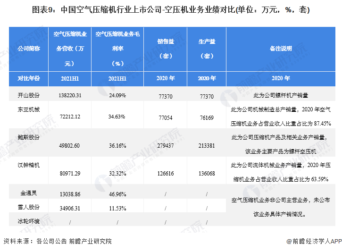
Task: Click the @前瞻经济学人APP credit
Action: pos(314,241)
